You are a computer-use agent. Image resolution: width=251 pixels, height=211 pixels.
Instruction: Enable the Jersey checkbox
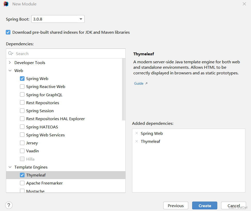coord(22,143)
